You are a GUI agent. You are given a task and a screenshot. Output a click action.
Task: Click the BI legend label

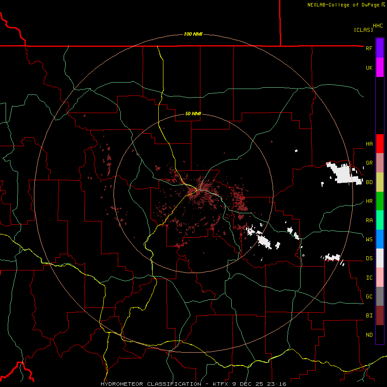point(369,316)
